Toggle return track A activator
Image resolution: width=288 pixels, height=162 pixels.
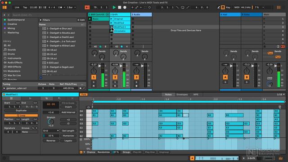pyautogui.click(x=225, y=77)
